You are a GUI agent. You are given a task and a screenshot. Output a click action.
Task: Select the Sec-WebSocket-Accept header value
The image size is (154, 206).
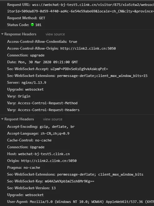(x=79, y=69)
